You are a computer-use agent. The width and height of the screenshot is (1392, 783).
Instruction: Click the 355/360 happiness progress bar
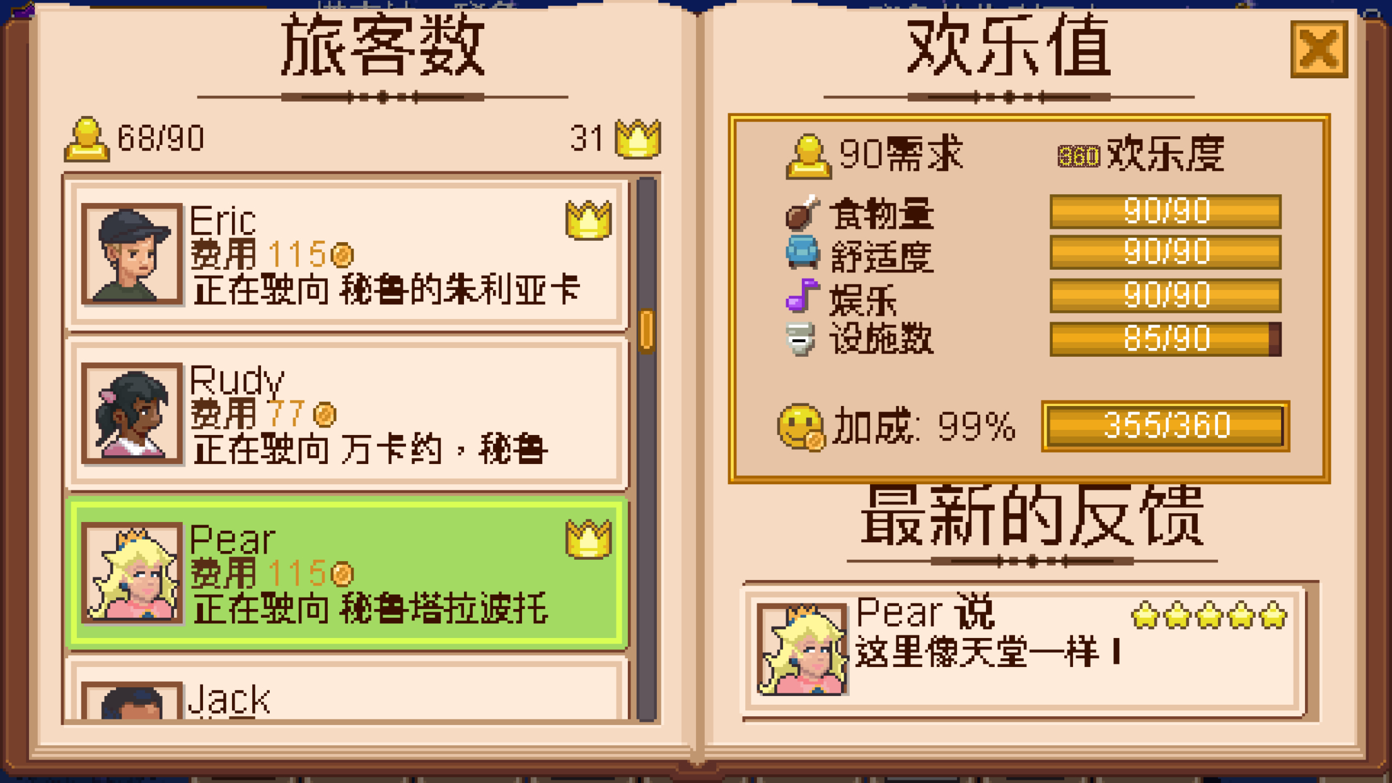coord(1165,426)
